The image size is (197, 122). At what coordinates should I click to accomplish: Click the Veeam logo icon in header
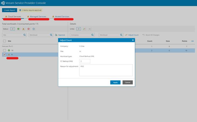click(x=3, y=3)
